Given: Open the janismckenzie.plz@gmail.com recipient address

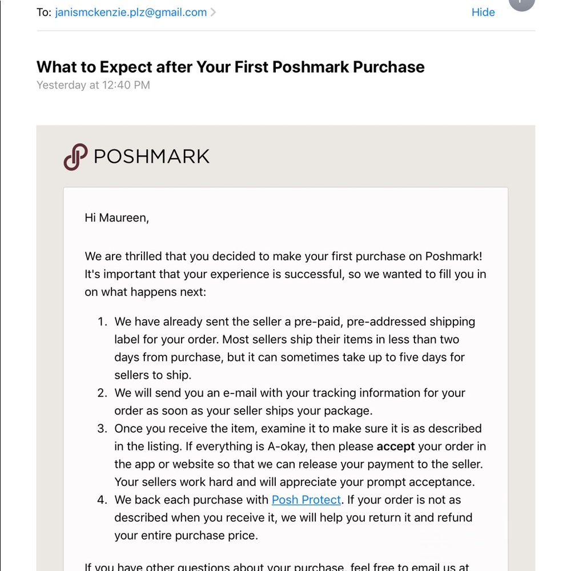Looking at the screenshot, I should tap(131, 13).
